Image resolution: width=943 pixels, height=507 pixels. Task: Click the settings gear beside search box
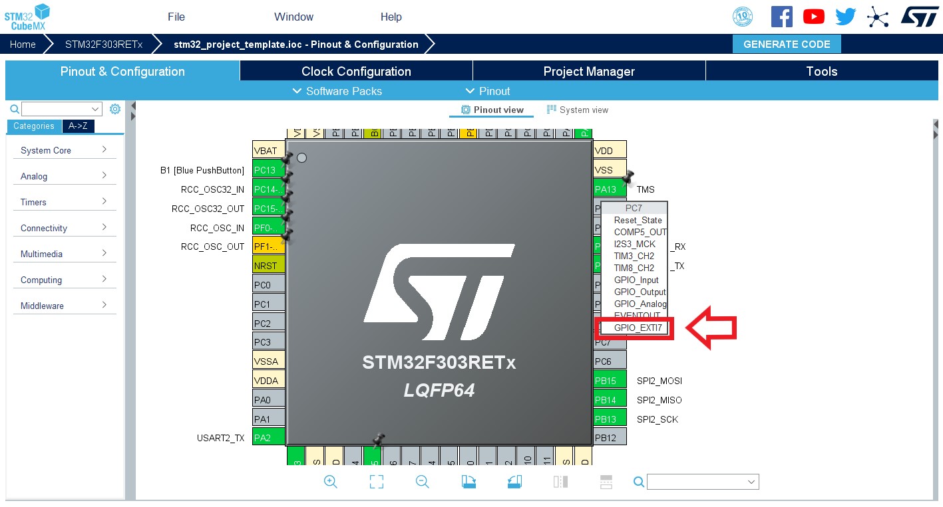point(115,109)
